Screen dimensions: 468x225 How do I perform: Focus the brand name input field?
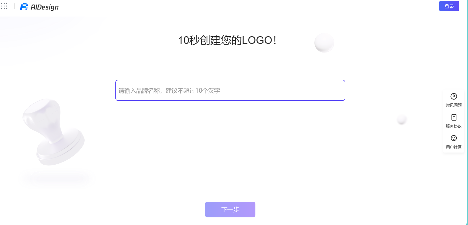click(x=230, y=90)
